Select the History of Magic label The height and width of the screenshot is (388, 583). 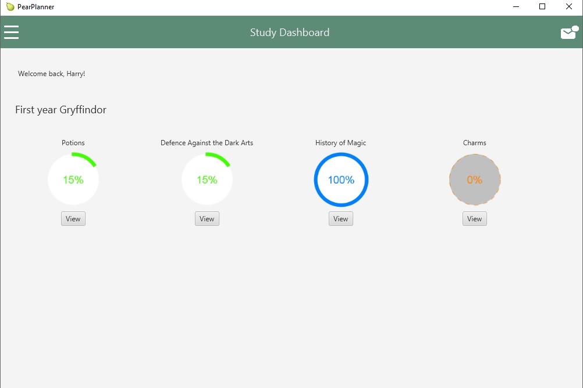[x=341, y=143]
